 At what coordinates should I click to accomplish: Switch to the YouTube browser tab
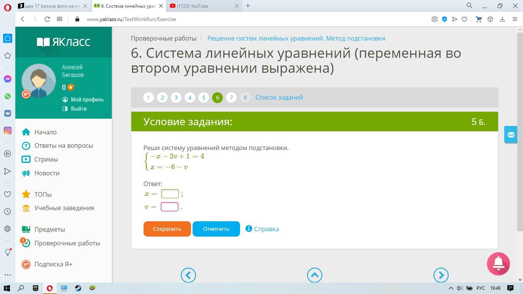pyautogui.click(x=199, y=6)
